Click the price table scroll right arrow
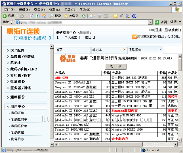The height and width of the screenshot is (153, 183). click(176, 144)
